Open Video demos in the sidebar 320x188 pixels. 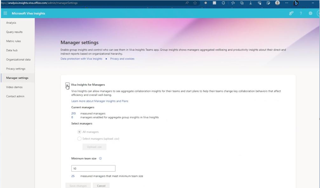click(x=14, y=87)
